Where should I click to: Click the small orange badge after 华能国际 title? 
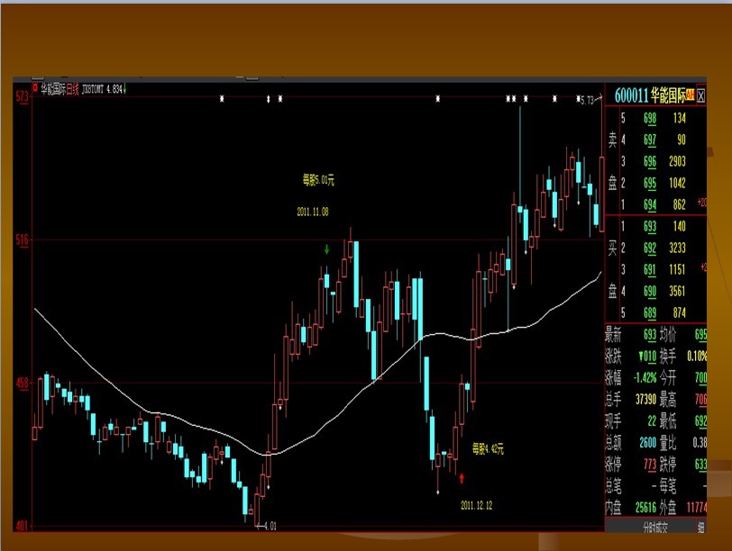(690, 95)
